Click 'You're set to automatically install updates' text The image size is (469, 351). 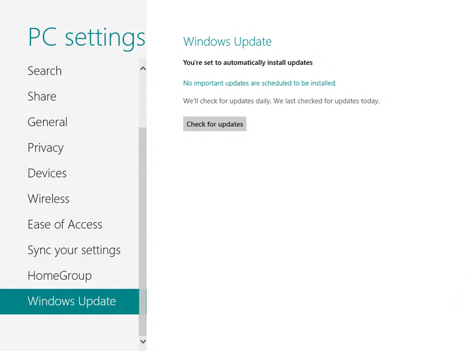pyautogui.click(x=248, y=63)
